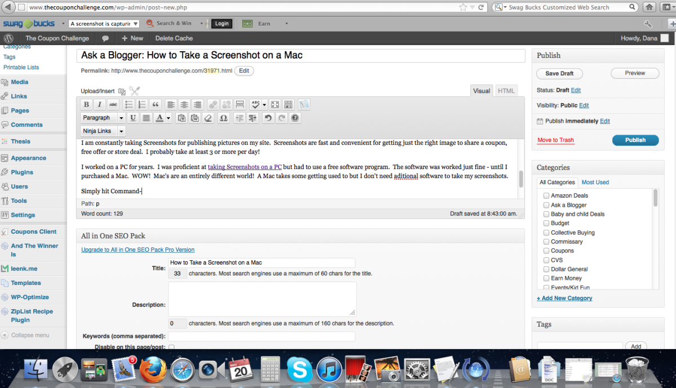676x388 pixels.
Task: Open the Most Used categories tab
Action: click(x=595, y=182)
